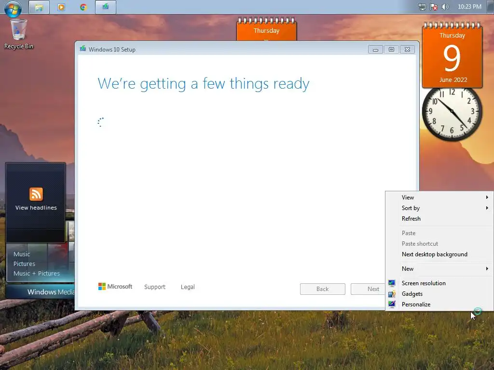Click View headlines in the feed gadget
This screenshot has height=370, width=494.
36,208
